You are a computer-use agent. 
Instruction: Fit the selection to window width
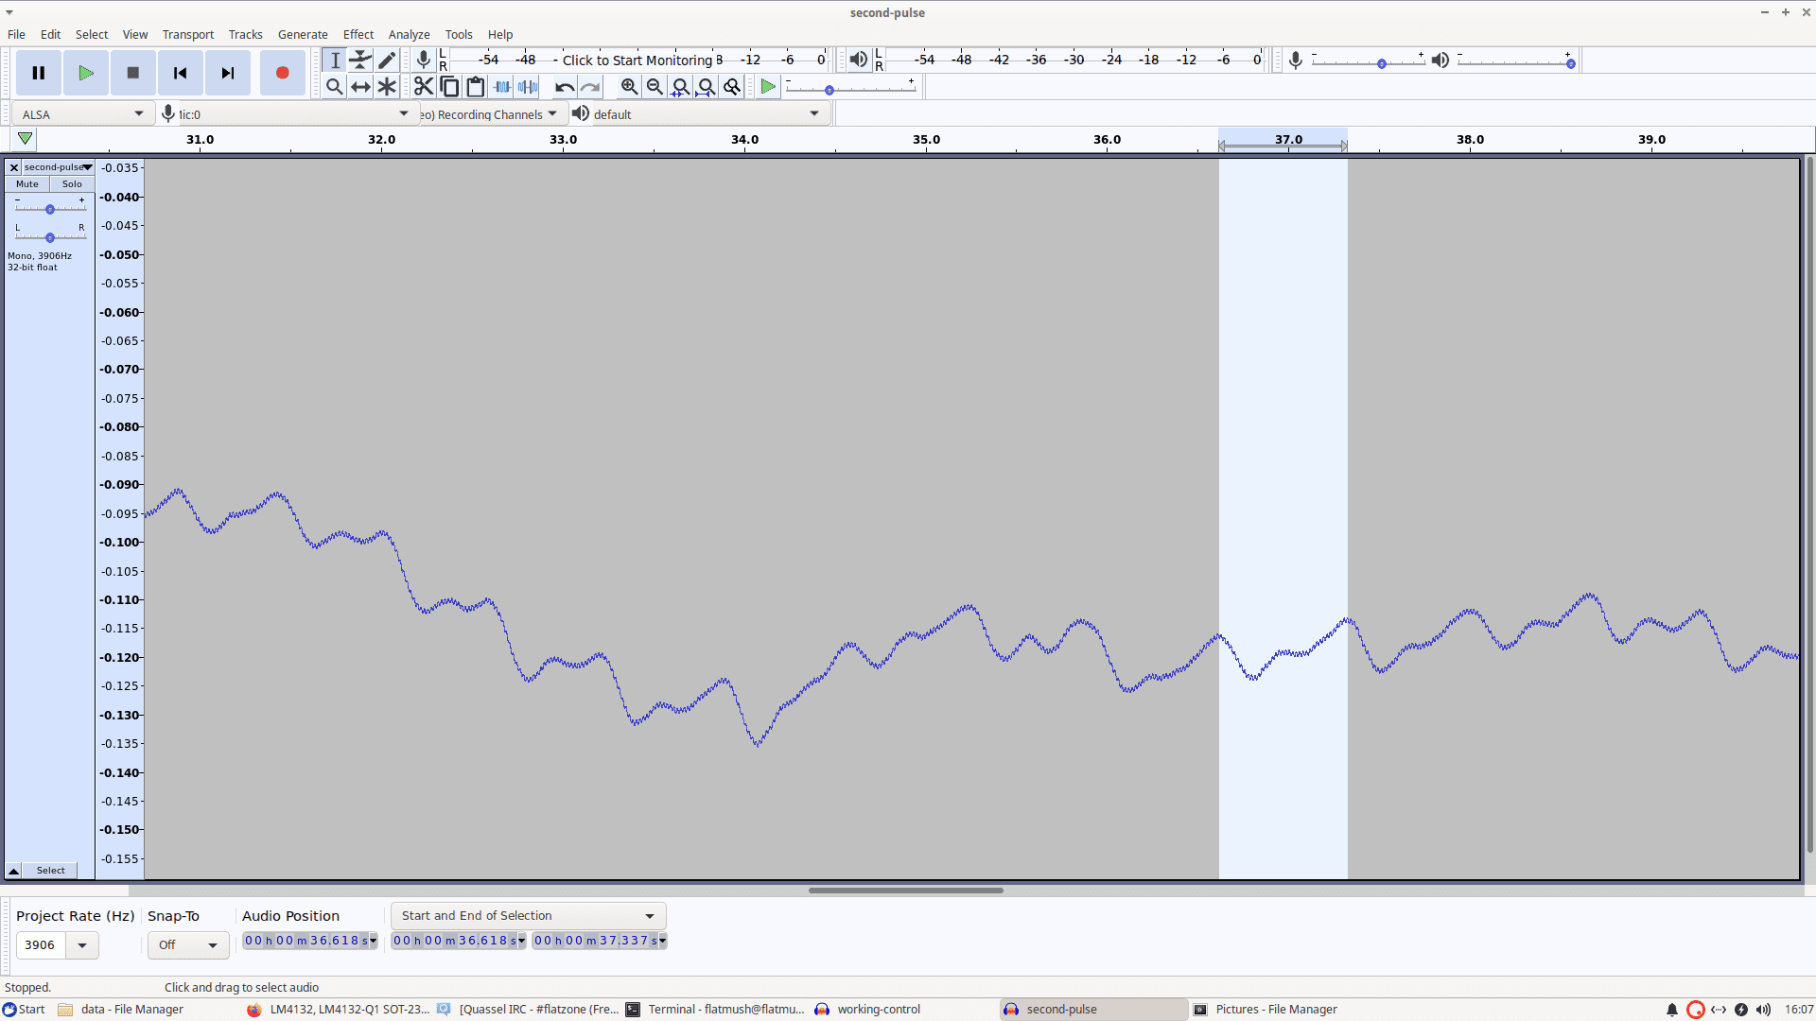pyautogui.click(x=680, y=87)
